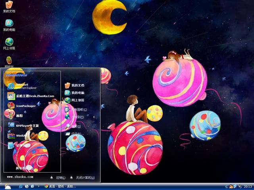
Task: Select the 回收站 cactus desktop icon
Action: [x=9, y=62]
